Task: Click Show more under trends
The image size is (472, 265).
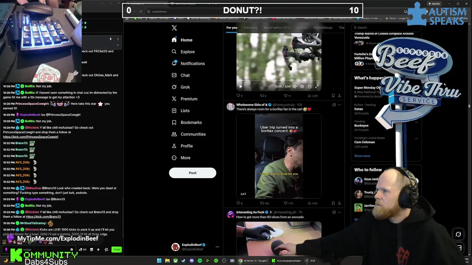Action: pos(362,156)
